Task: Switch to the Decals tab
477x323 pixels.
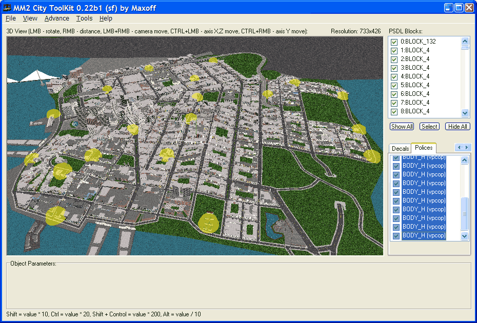Action: 400,149
